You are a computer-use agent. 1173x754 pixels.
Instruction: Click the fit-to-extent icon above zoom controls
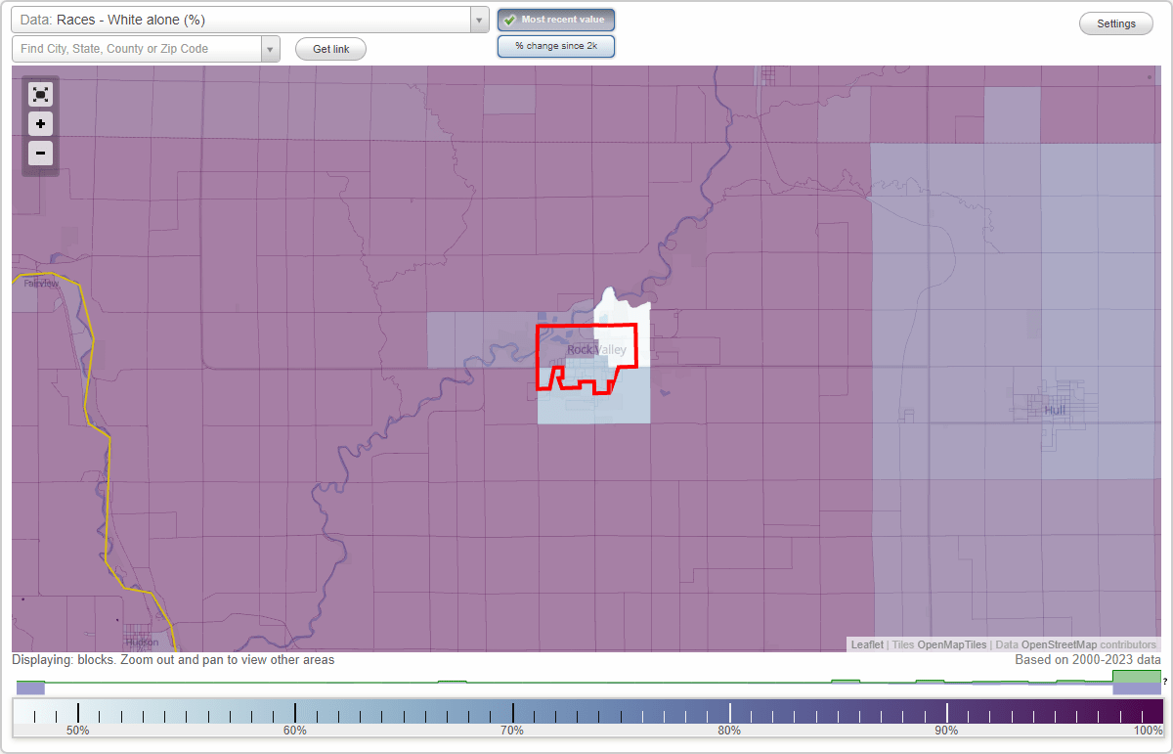click(40, 94)
